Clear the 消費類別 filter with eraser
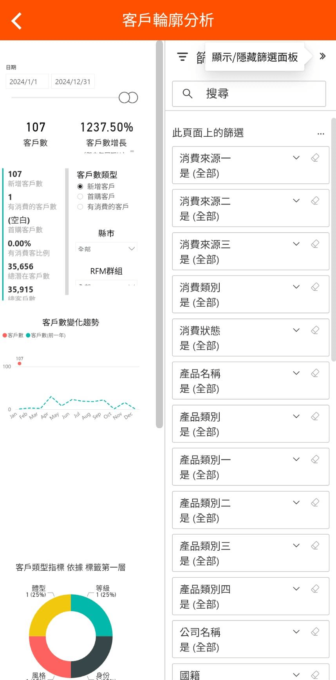This screenshot has height=680, width=336. [x=315, y=287]
